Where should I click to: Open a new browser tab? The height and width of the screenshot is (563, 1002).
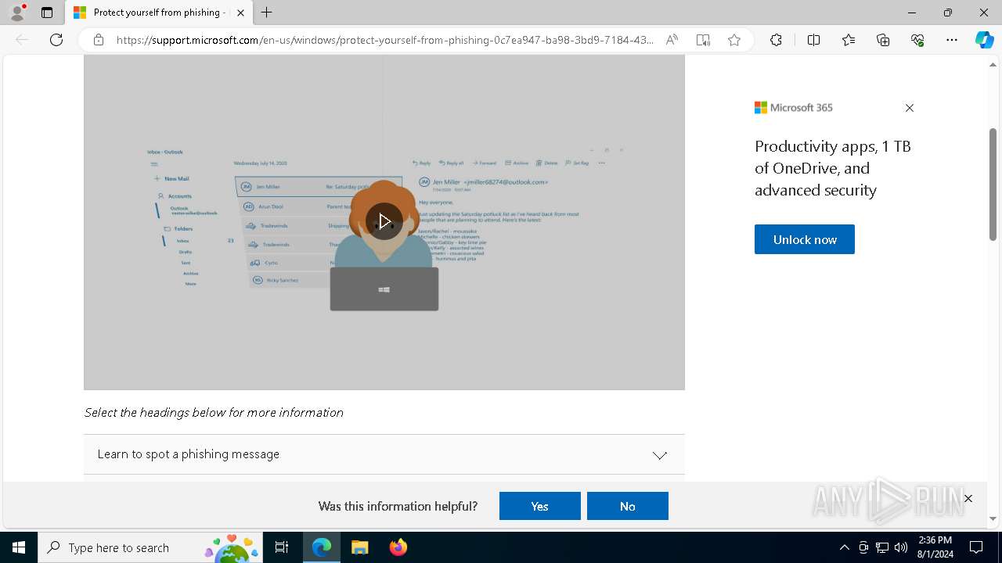pos(267,13)
